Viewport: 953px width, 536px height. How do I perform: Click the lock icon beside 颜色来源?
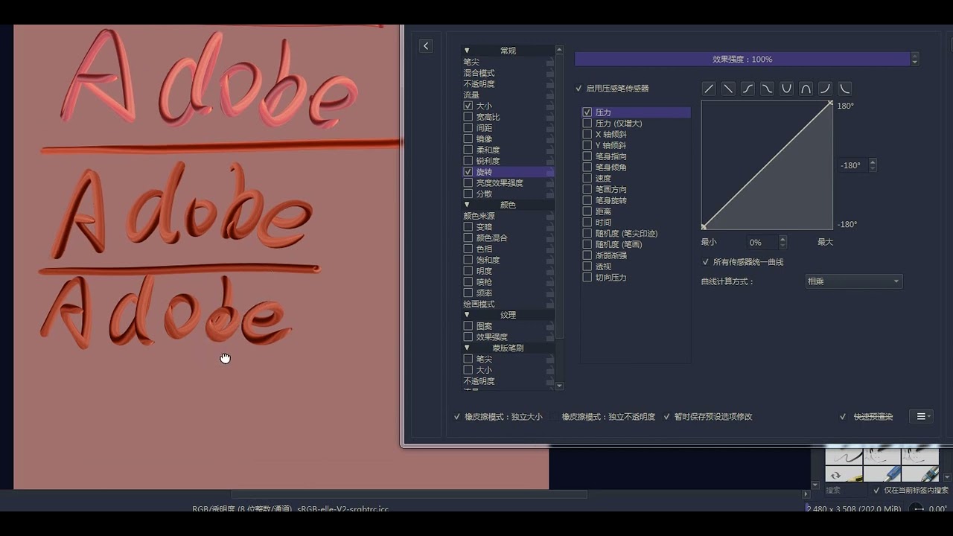coord(550,216)
